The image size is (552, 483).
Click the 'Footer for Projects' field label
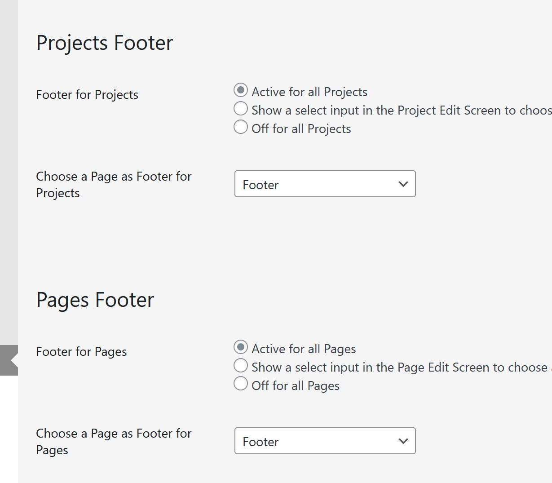pyautogui.click(x=87, y=95)
